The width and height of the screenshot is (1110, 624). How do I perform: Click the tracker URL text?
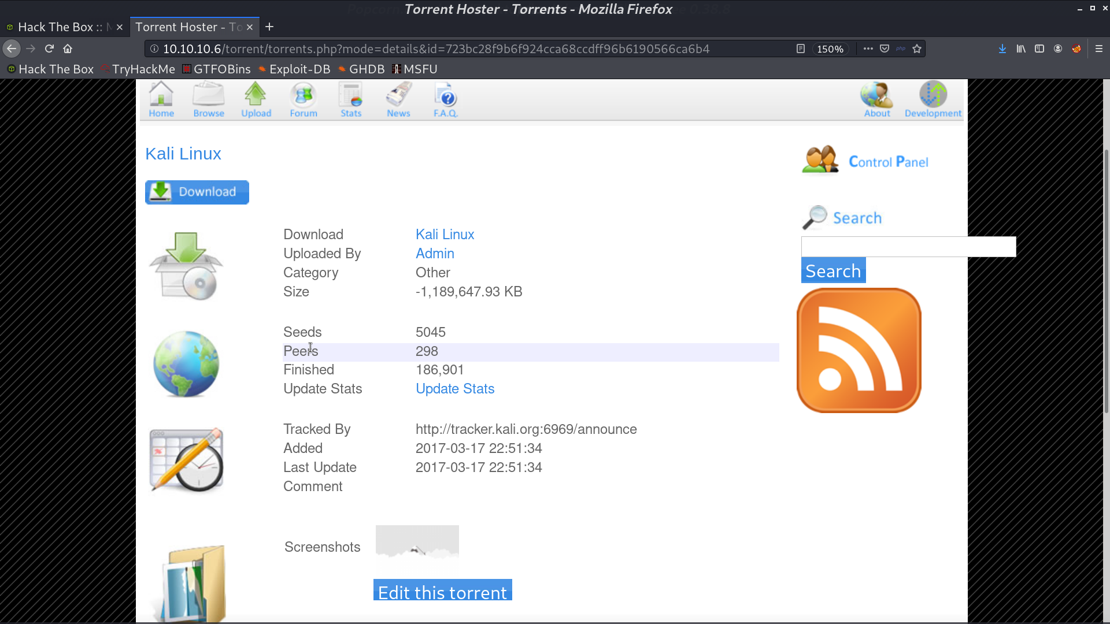pyautogui.click(x=526, y=429)
